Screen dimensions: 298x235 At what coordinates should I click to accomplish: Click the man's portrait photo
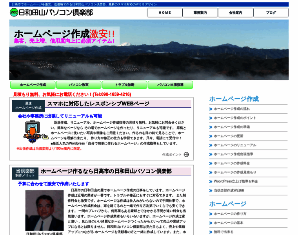coord(44,211)
